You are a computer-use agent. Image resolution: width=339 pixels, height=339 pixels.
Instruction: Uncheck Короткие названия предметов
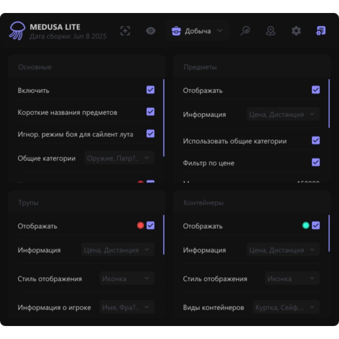coord(150,112)
